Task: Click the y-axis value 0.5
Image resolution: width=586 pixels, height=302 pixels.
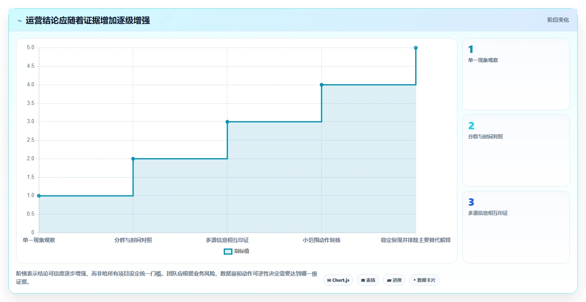Action: (31, 214)
